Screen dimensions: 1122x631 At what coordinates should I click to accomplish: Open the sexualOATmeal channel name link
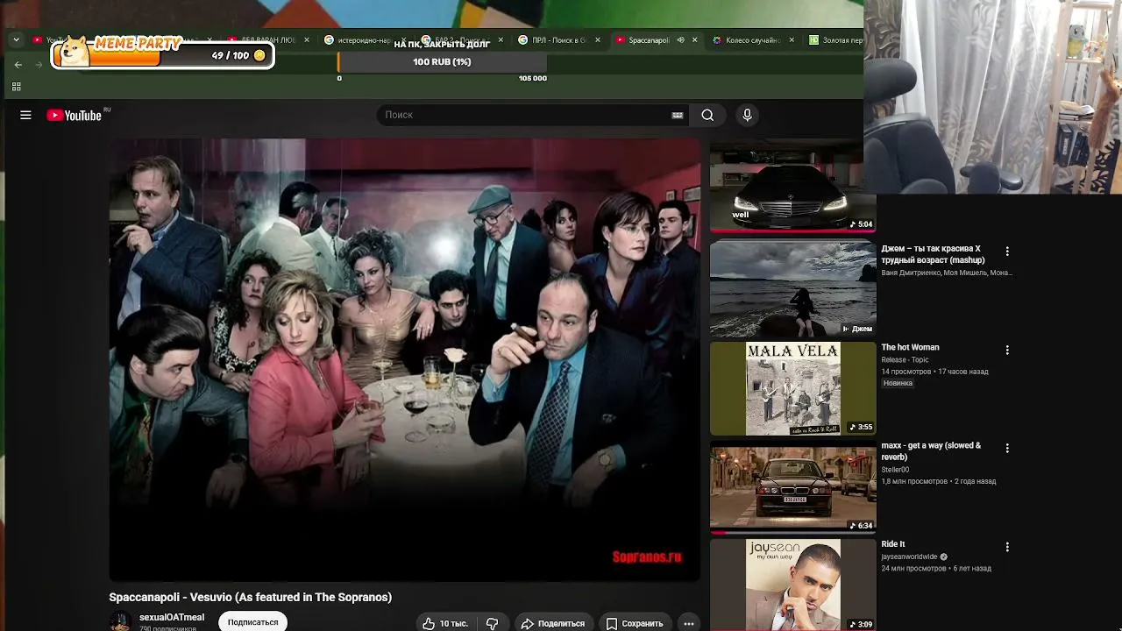(172, 617)
